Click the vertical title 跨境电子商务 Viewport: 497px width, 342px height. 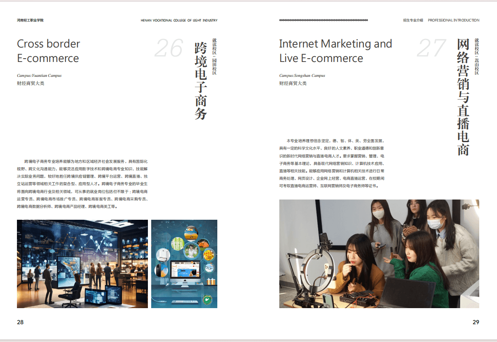pyautogui.click(x=201, y=81)
